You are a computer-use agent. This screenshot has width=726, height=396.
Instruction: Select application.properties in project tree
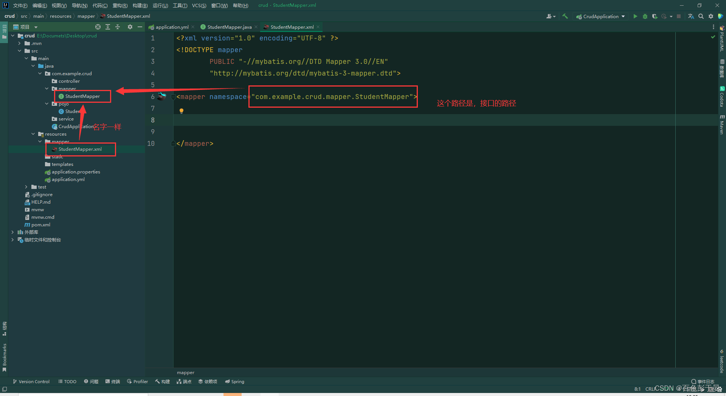[76, 172]
